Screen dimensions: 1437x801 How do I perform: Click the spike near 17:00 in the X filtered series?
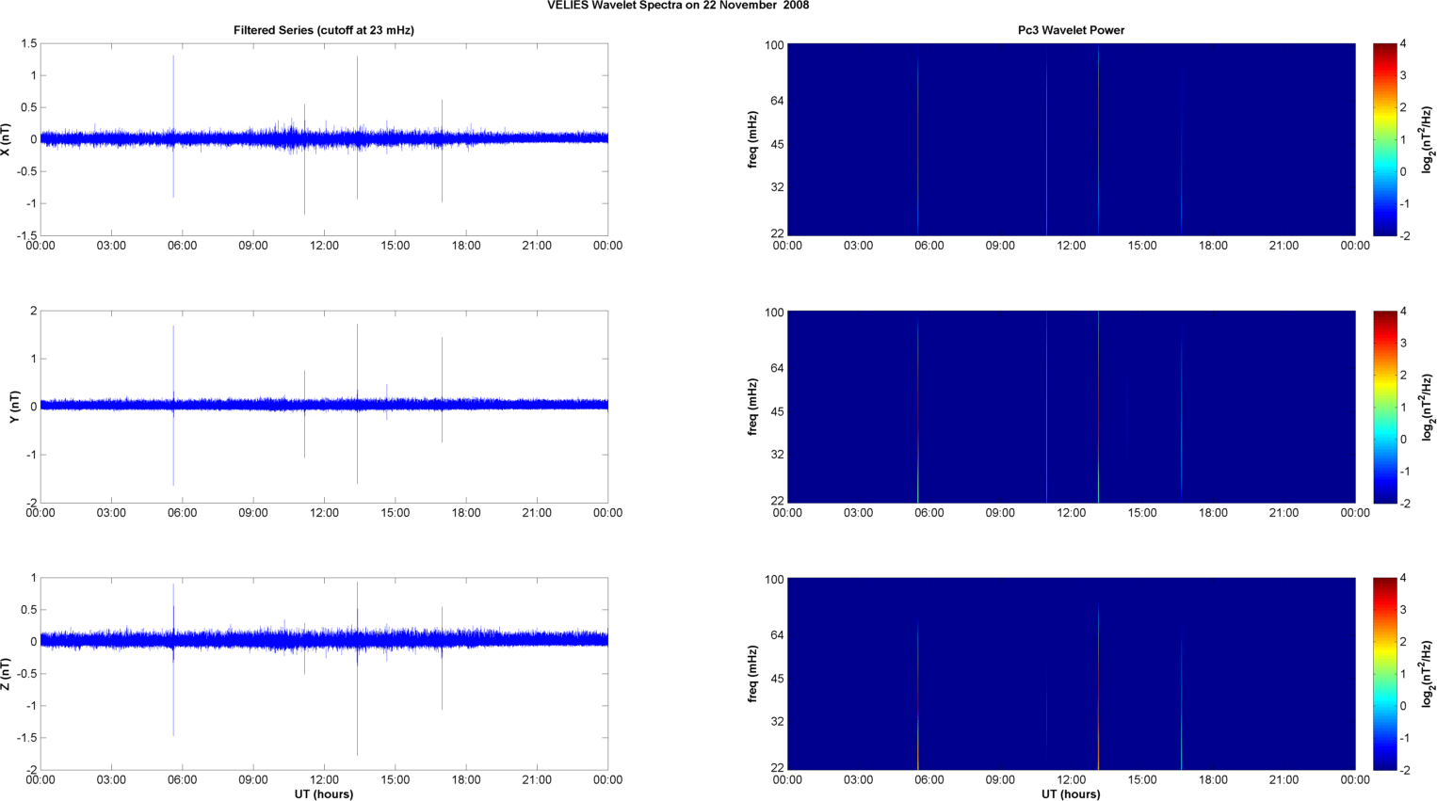coord(442,151)
